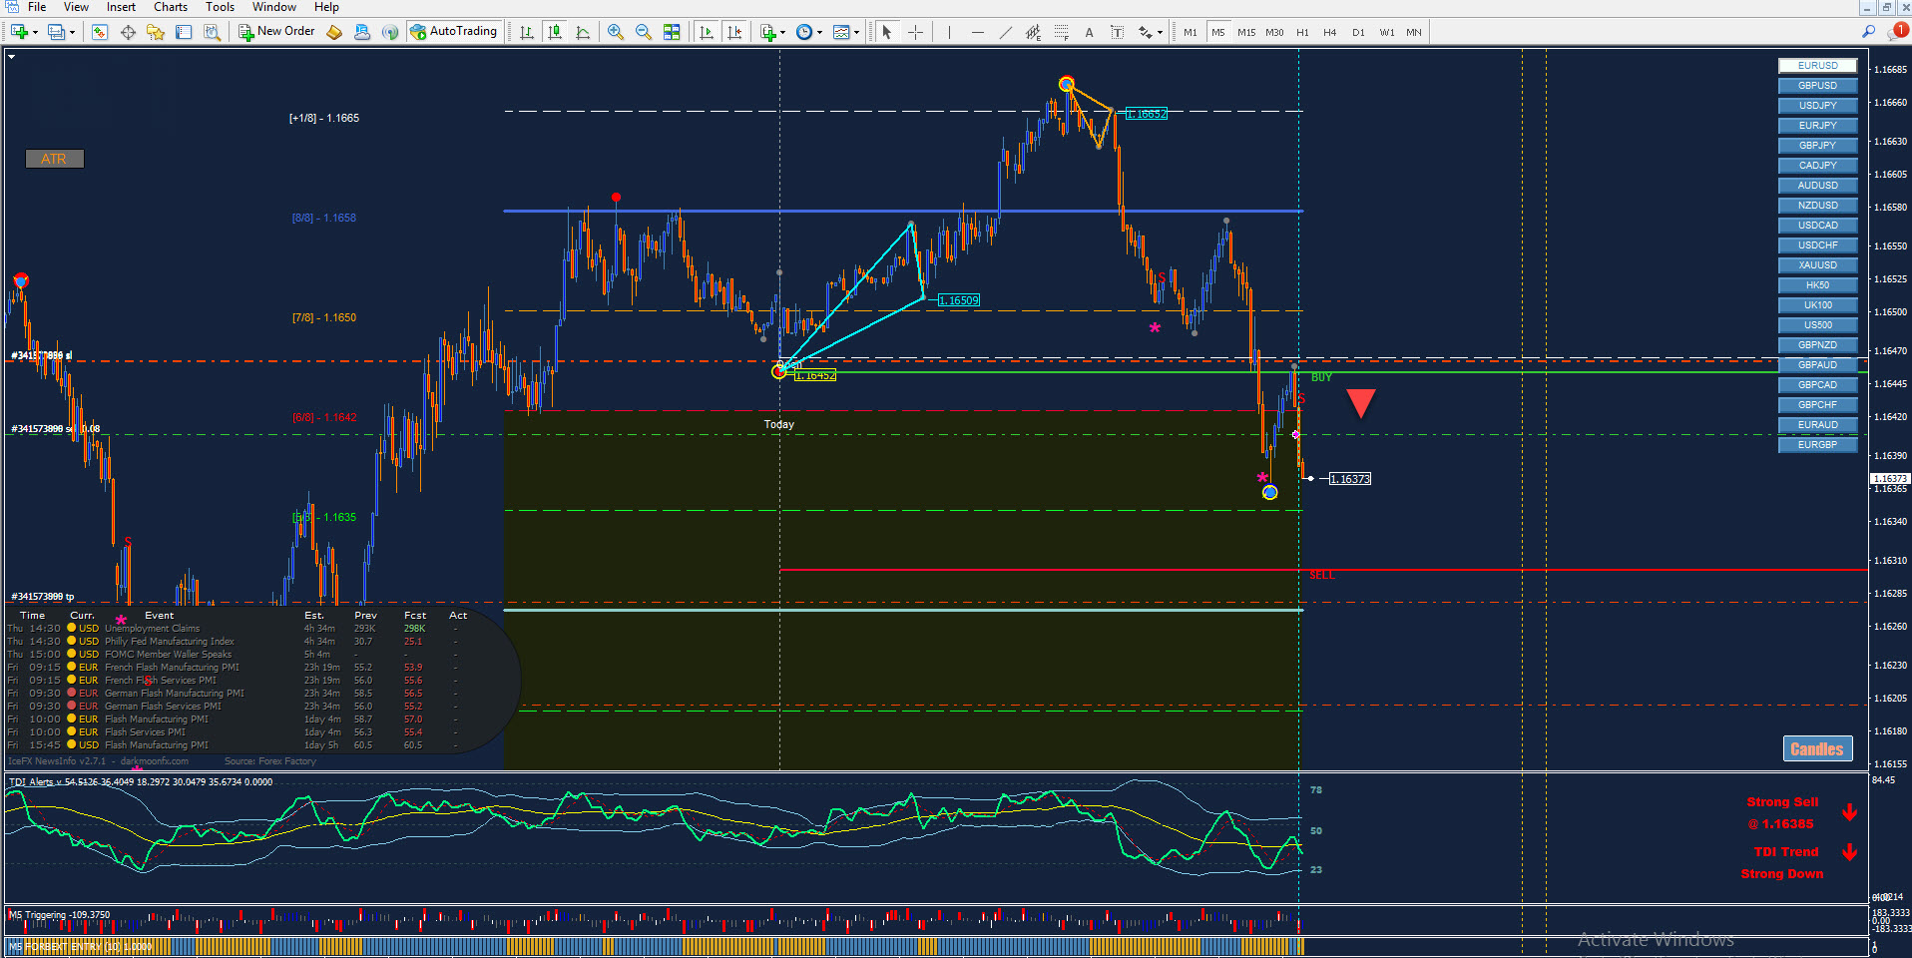Zoom in on the chart

616,32
